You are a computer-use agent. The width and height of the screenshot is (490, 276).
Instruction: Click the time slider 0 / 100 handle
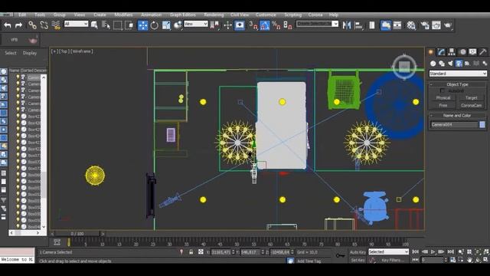point(77,234)
